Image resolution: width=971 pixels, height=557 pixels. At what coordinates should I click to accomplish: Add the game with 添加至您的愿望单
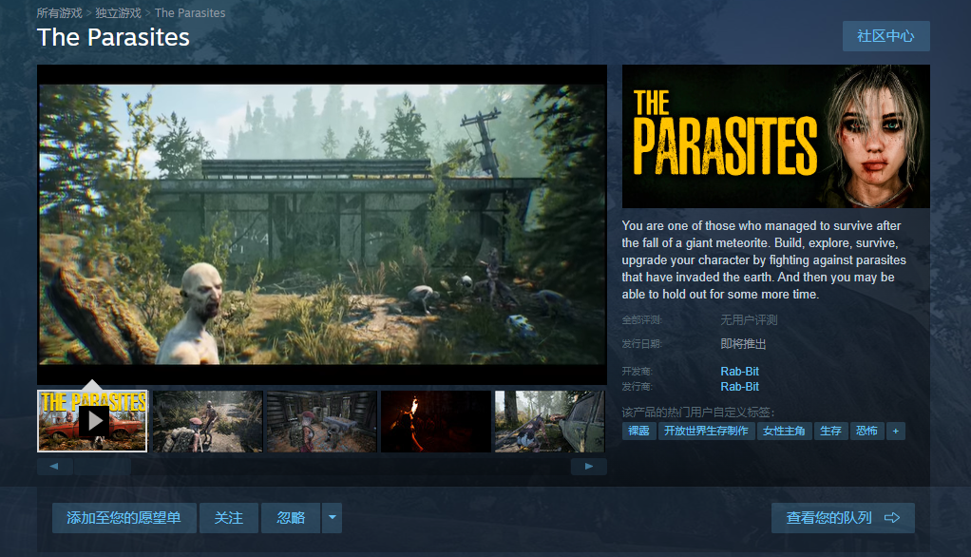coord(124,518)
